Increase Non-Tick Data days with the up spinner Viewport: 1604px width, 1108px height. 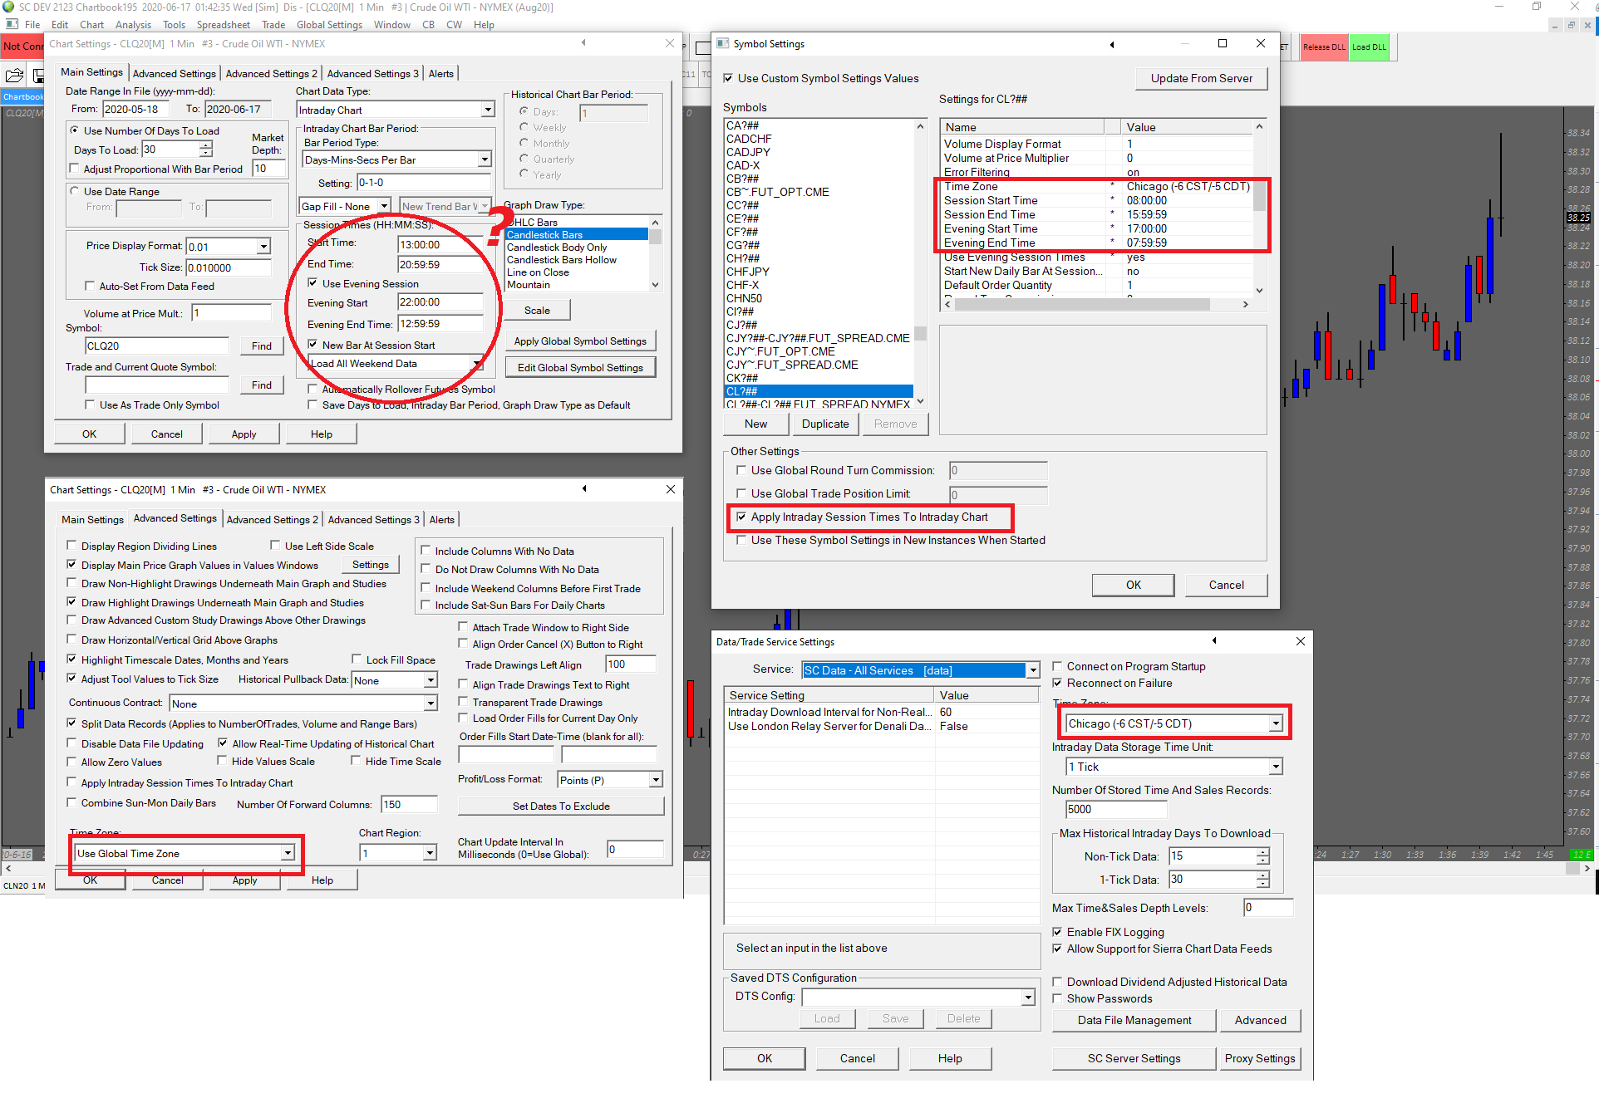click(1262, 852)
